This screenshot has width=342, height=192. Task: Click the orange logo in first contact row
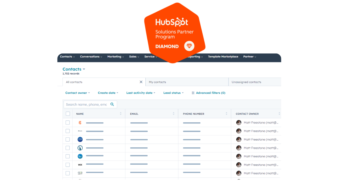tap(80, 123)
